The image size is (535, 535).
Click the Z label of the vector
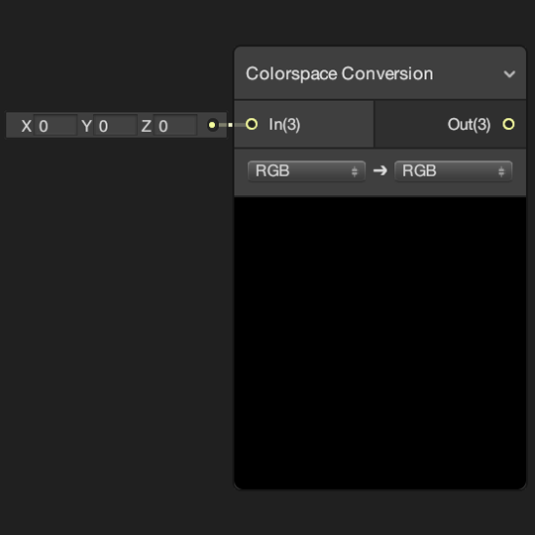[147, 126]
